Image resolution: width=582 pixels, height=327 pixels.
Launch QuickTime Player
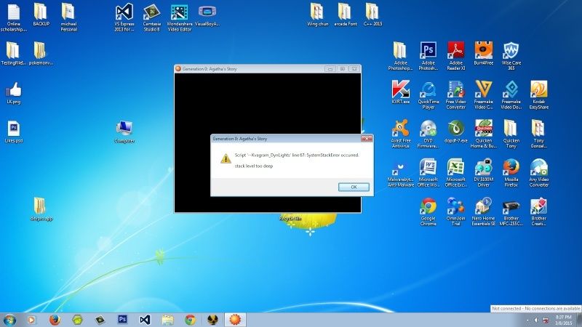428,95
